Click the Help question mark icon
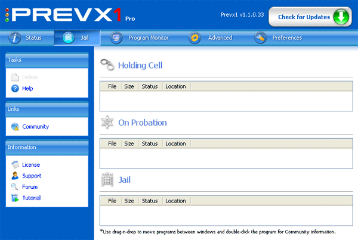Screen dimensions: 358x240 click(15, 88)
